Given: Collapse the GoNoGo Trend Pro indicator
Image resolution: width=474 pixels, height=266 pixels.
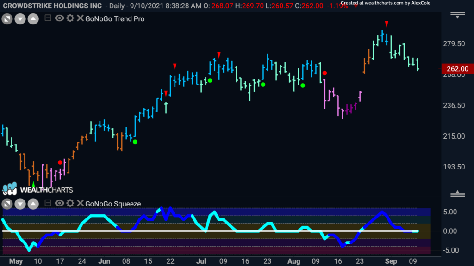Looking at the screenshot, I should tap(48, 18).
